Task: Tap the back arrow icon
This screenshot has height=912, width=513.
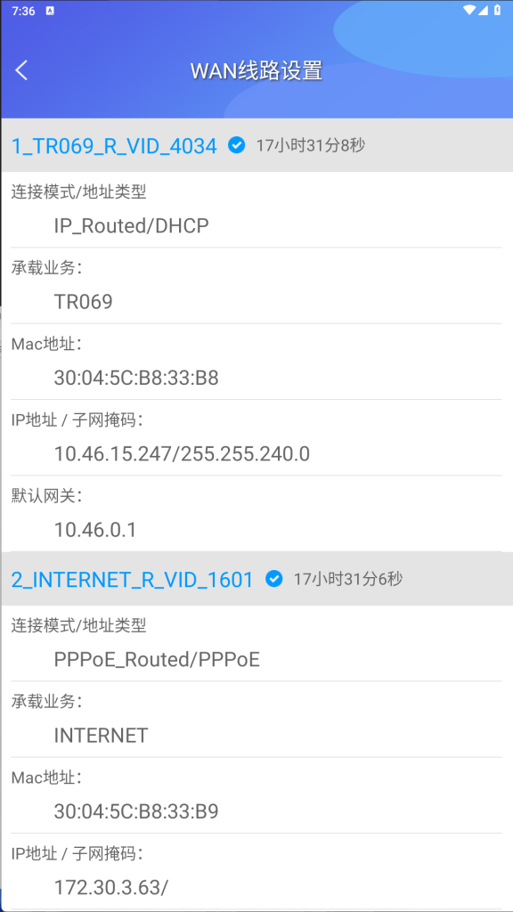Action: coord(21,70)
